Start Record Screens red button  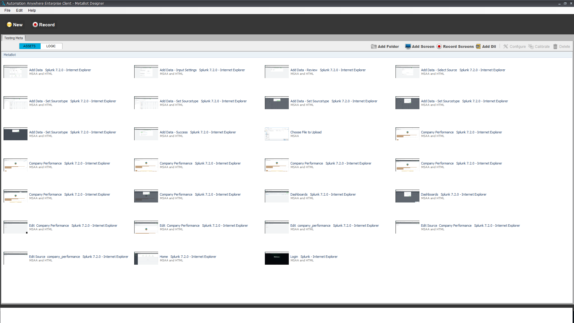439,46
